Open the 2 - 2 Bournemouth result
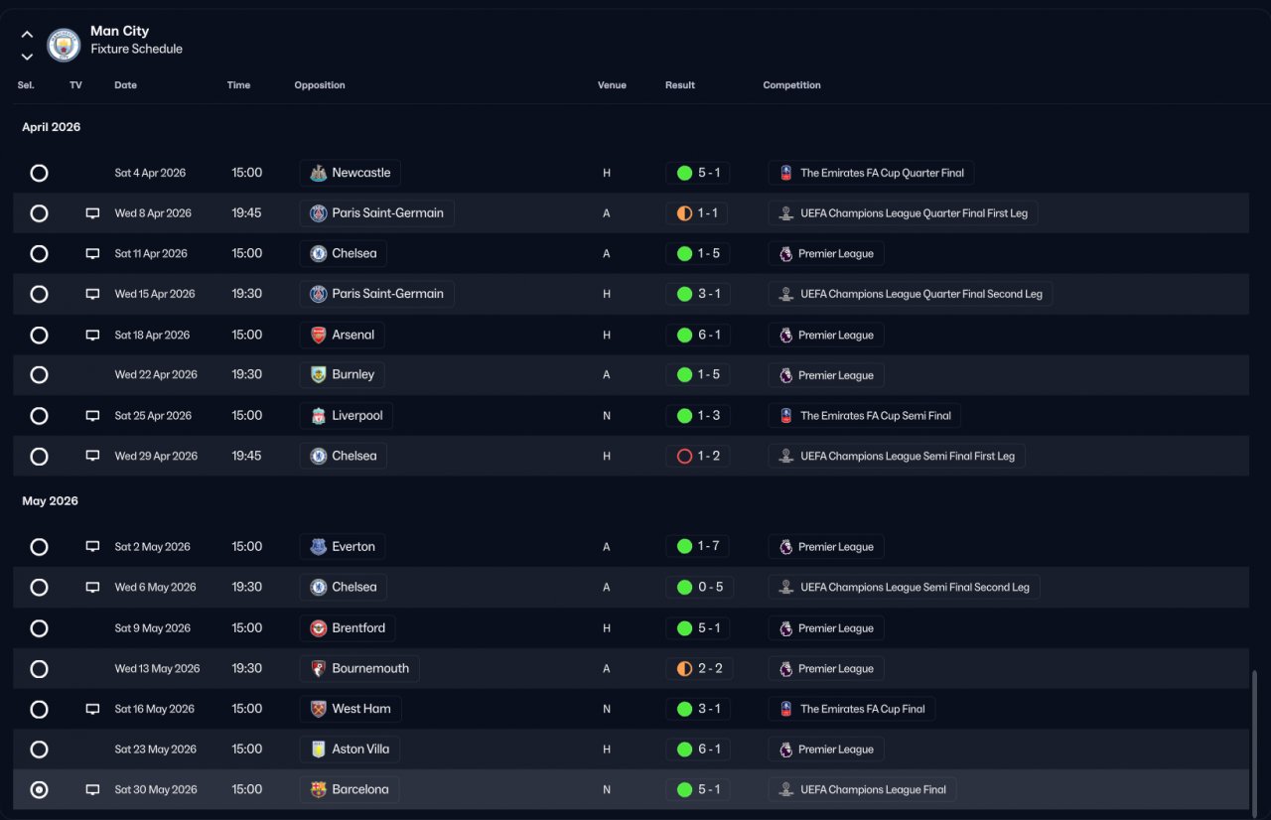Image resolution: width=1271 pixels, height=820 pixels. 699,669
